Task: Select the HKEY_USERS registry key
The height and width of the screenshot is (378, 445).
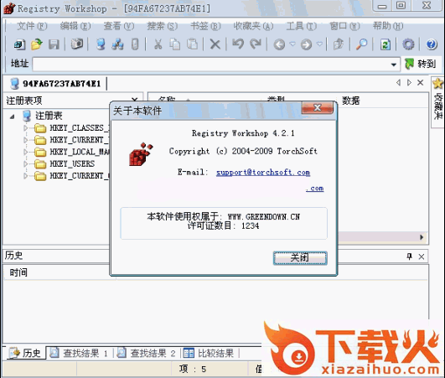Action: pyautogui.click(x=72, y=164)
